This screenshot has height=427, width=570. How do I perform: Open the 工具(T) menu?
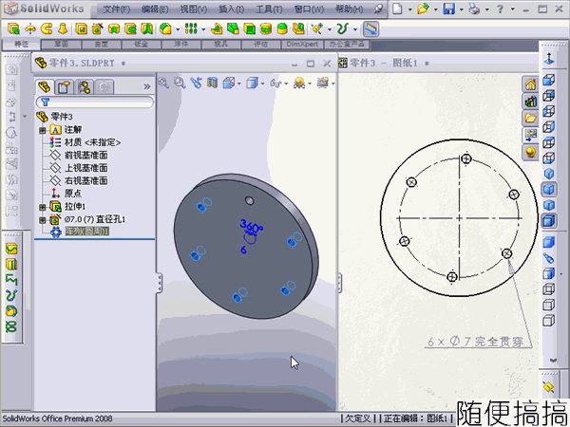(269, 9)
